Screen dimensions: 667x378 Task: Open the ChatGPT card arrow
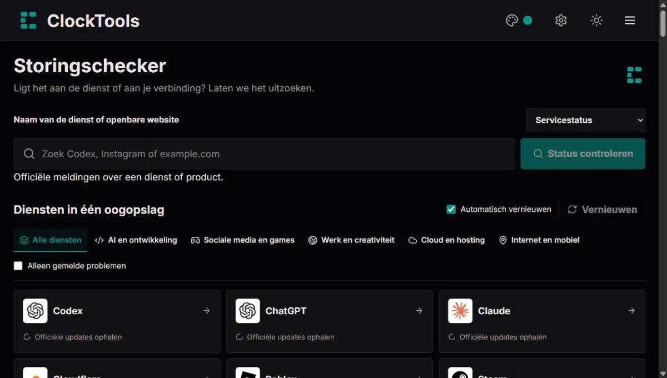(419, 311)
